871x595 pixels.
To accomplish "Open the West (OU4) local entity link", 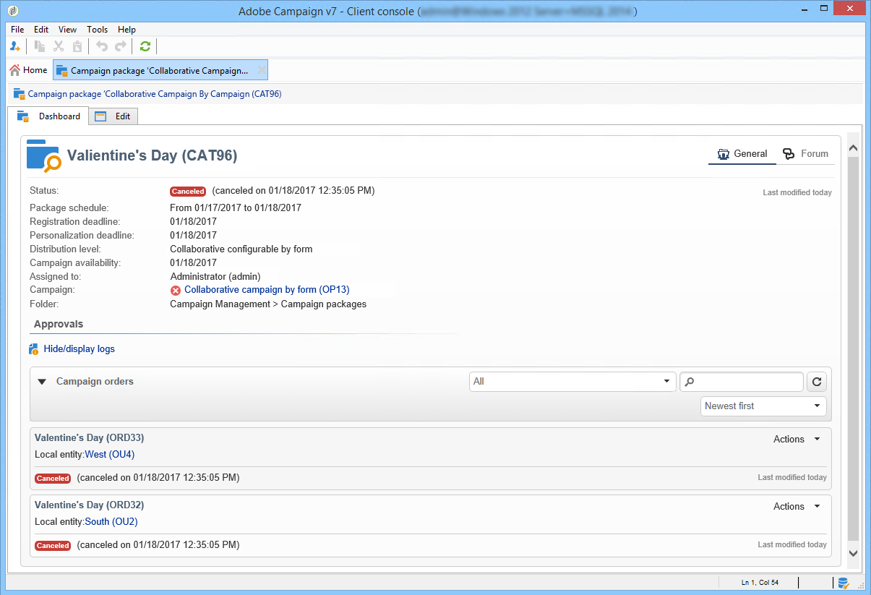I will pyautogui.click(x=110, y=455).
